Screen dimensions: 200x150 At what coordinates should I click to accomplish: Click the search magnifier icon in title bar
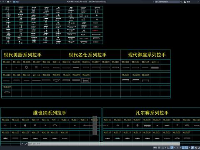[181, 2]
